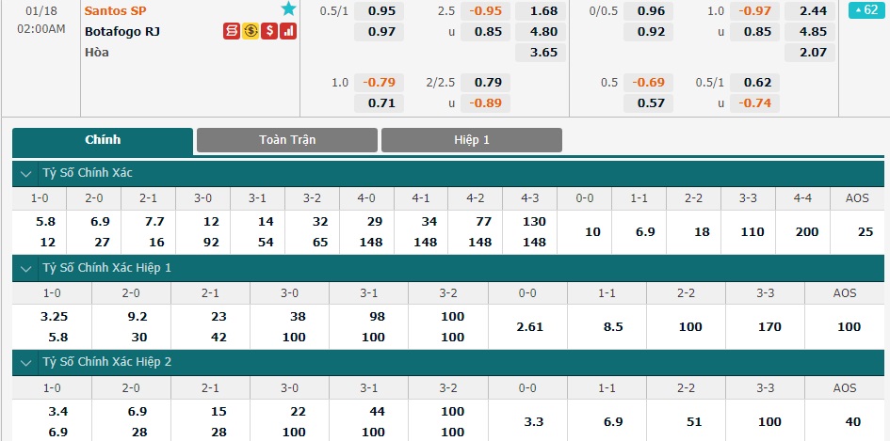Select the draw odds 3.65
The image size is (890, 441).
(x=541, y=52)
